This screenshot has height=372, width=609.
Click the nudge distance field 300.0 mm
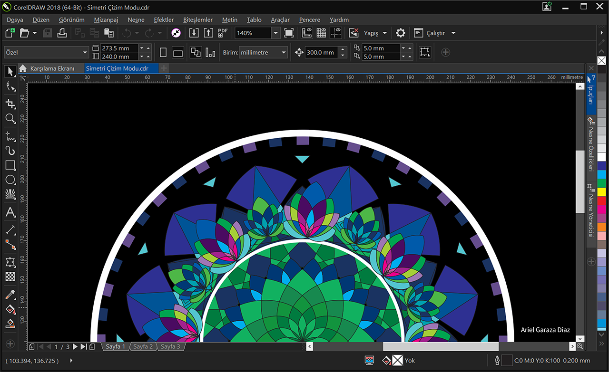(x=321, y=53)
